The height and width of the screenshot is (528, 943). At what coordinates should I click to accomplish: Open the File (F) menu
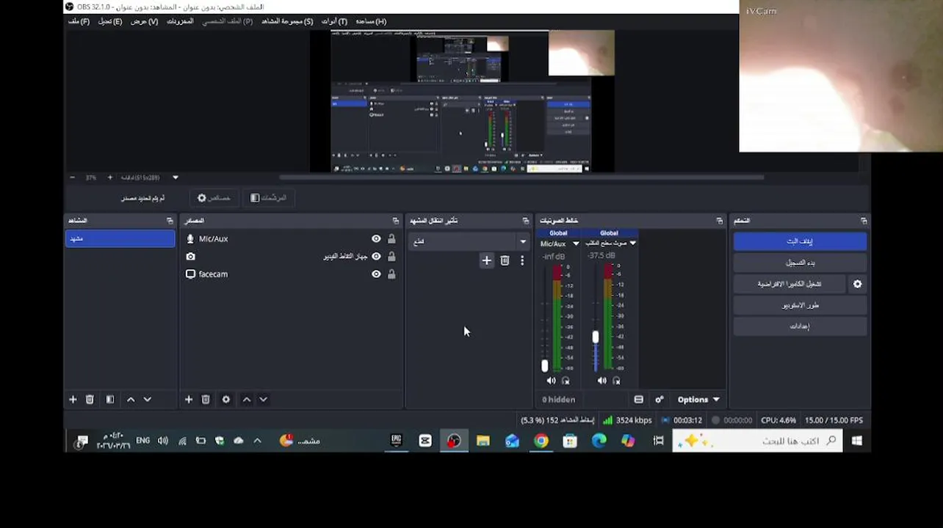pyautogui.click(x=79, y=21)
